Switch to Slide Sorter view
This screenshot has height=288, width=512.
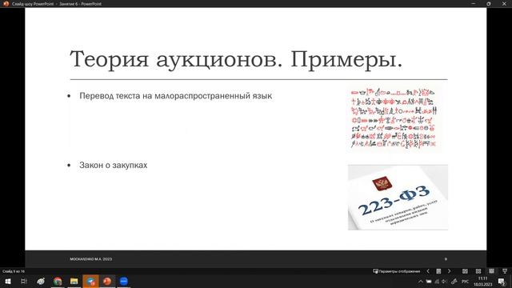(478, 271)
